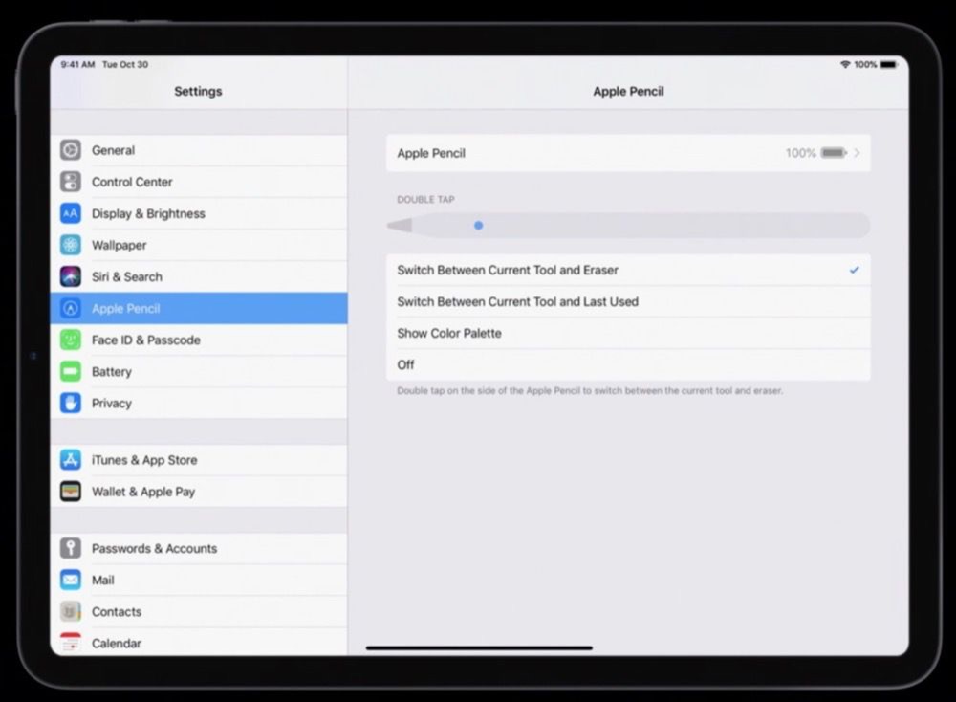The width and height of the screenshot is (956, 702).
Task: Open Passwords & Accounts settings
Action: click(199, 548)
